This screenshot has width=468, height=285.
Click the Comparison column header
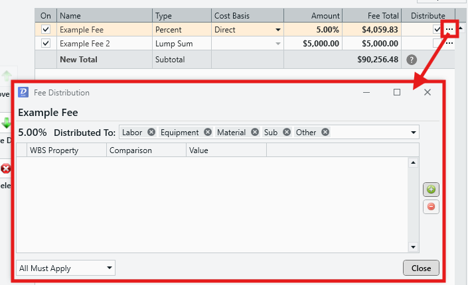click(146, 150)
